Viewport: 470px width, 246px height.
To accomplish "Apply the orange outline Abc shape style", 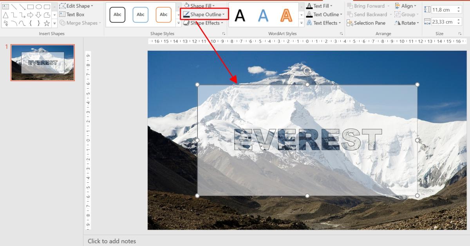I will pyautogui.click(x=164, y=14).
